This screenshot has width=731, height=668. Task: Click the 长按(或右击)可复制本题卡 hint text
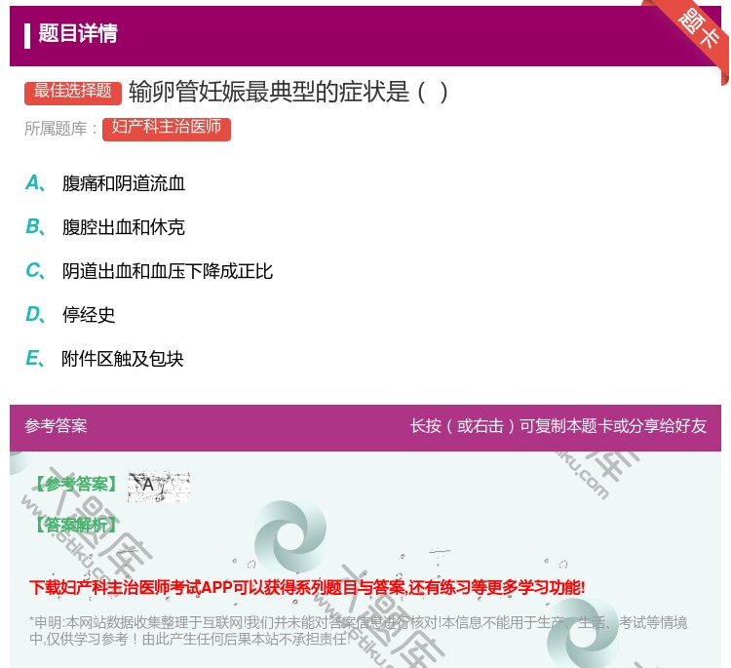pos(558,425)
